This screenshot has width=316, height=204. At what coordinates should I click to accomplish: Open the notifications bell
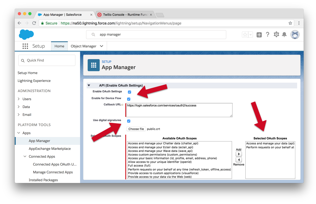coord(284,35)
